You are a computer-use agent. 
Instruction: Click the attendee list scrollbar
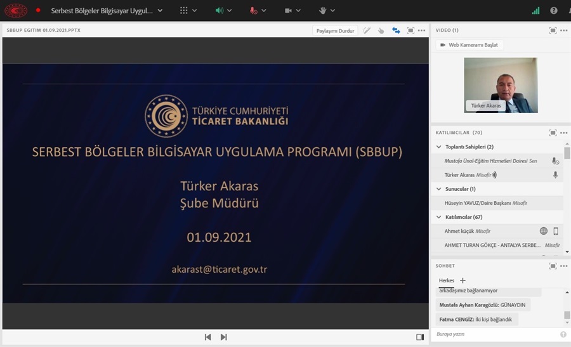point(567,153)
